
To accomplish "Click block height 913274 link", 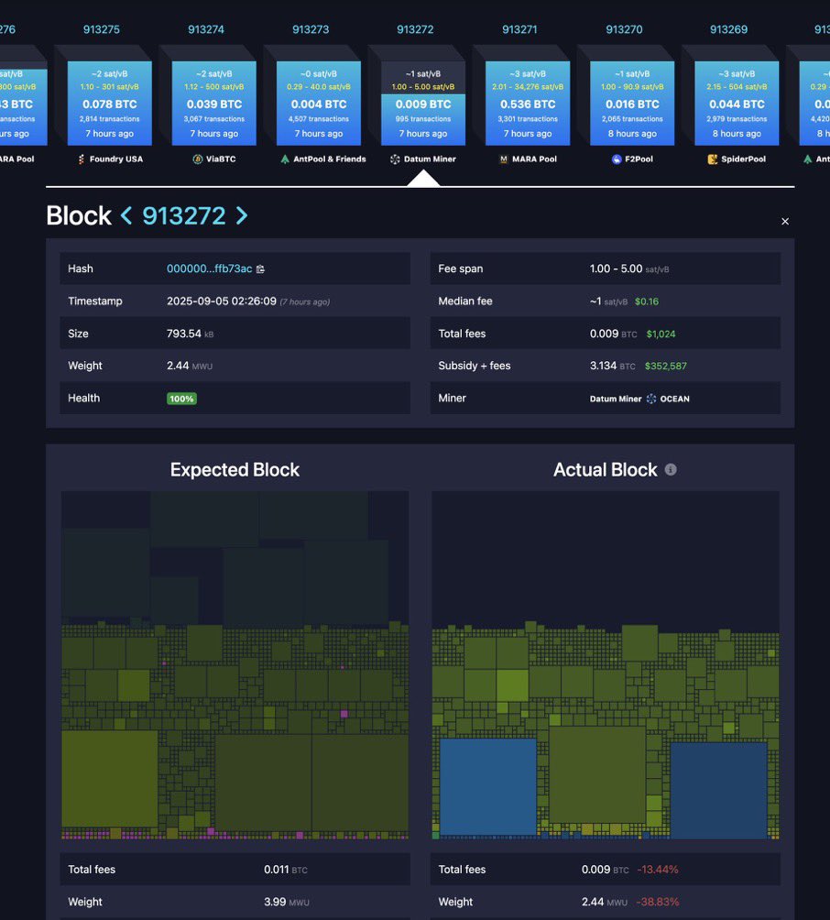I will point(206,29).
